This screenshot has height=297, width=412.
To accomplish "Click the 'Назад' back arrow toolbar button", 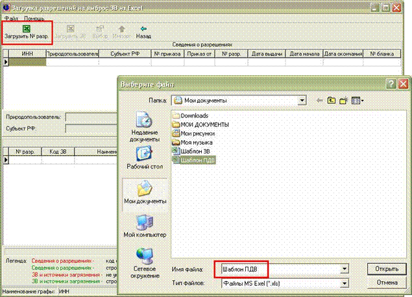I will tap(143, 32).
